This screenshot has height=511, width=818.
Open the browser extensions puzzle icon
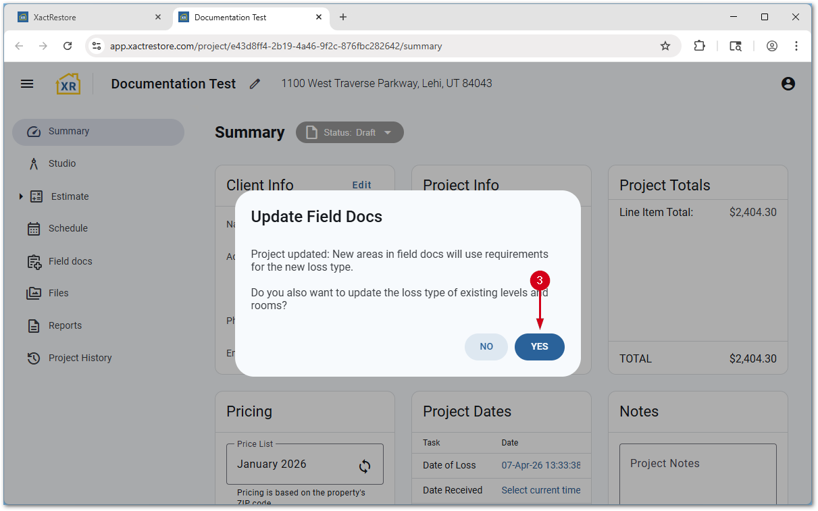click(699, 46)
